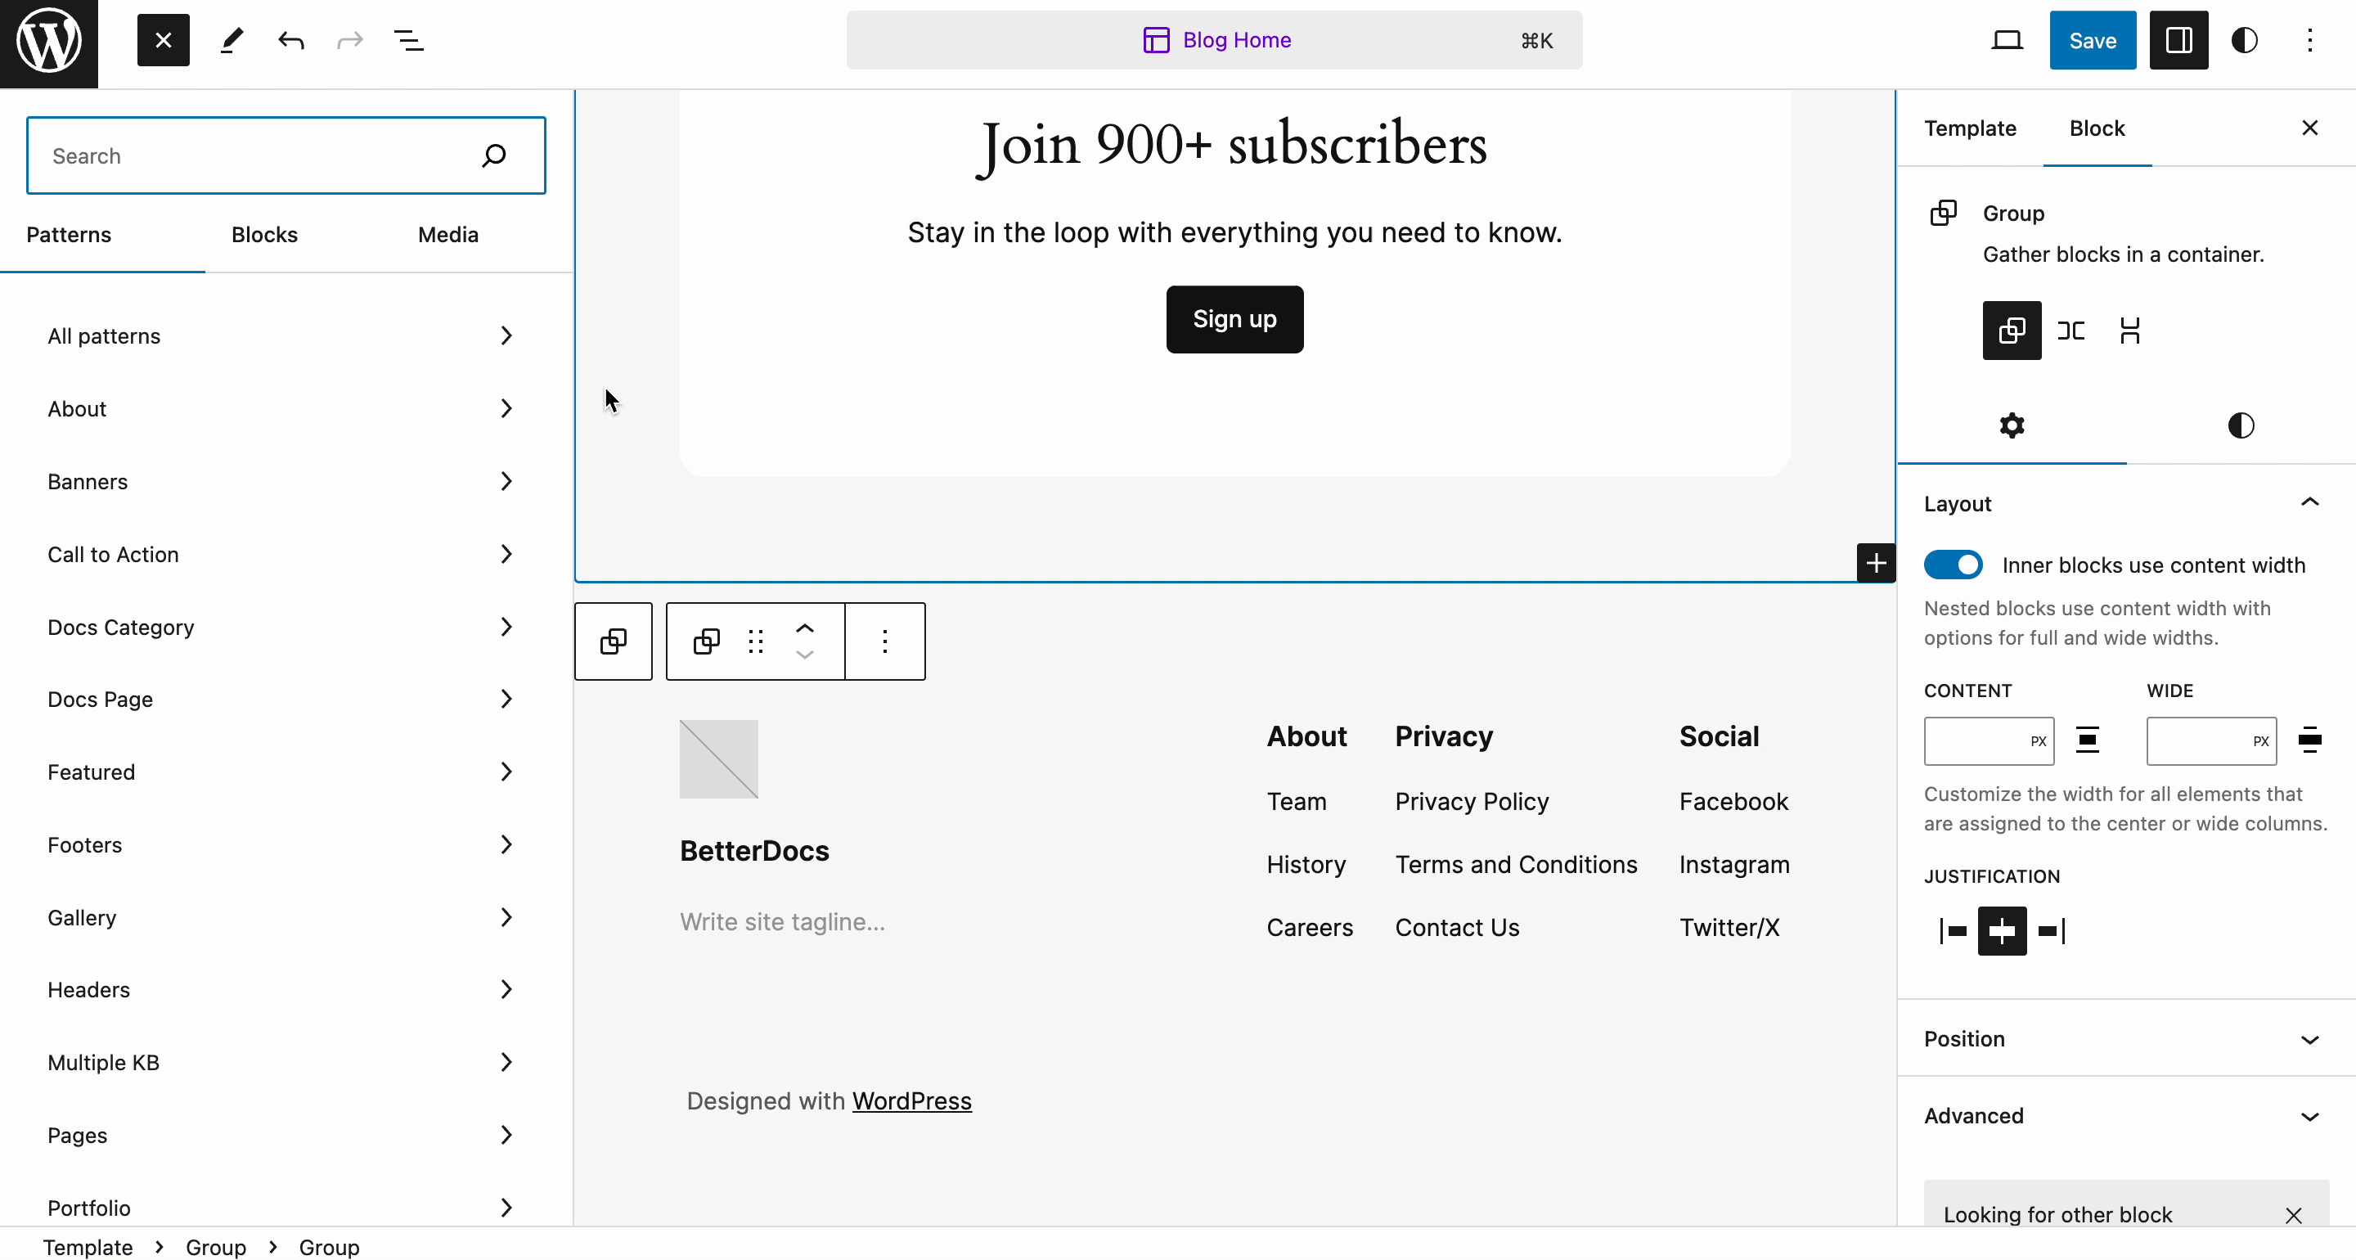Image resolution: width=2356 pixels, height=1260 pixels.
Task: Select right justification for the group
Action: [2052, 930]
